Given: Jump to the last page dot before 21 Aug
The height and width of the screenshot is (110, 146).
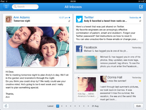Looking at the screenshot, I should coord(88,106).
